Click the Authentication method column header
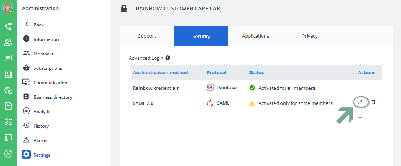Viewport: 401px width, 166px height. (160, 72)
